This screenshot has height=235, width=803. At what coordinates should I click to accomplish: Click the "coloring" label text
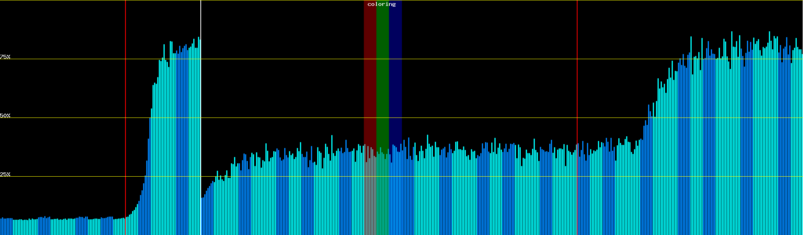pyautogui.click(x=382, y=4)
